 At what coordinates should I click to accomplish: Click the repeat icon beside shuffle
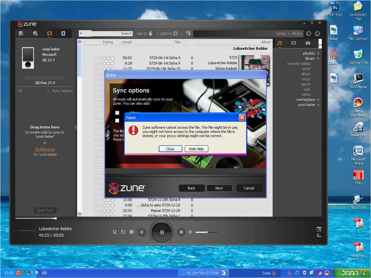coord(123,232)
